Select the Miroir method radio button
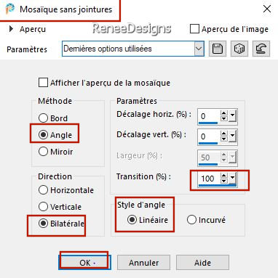The height and width of the screenshot is (278, 278). [43, 152]
